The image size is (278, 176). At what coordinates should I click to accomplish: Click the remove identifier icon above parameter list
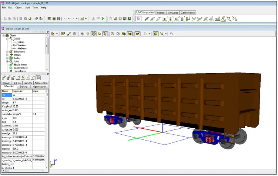pyautogui.click(x=13, y=78)
